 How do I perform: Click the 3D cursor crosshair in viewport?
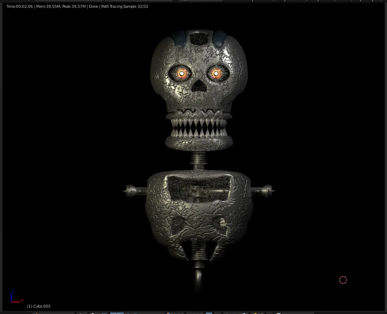click(x=343, y=280)
